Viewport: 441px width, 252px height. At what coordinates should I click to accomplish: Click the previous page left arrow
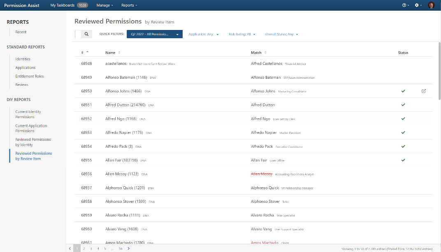pyautogui.click(x=70, y=248)
